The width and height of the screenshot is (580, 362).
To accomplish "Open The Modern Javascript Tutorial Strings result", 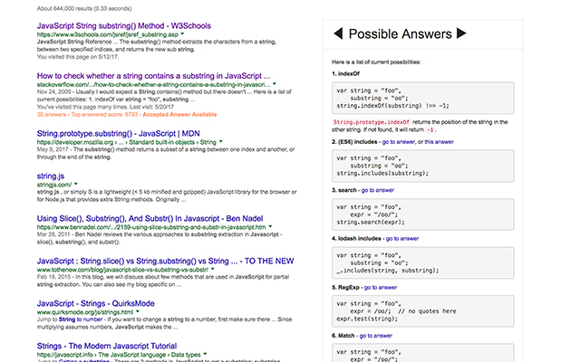I will pyautogui.click(x=107, y=346).
